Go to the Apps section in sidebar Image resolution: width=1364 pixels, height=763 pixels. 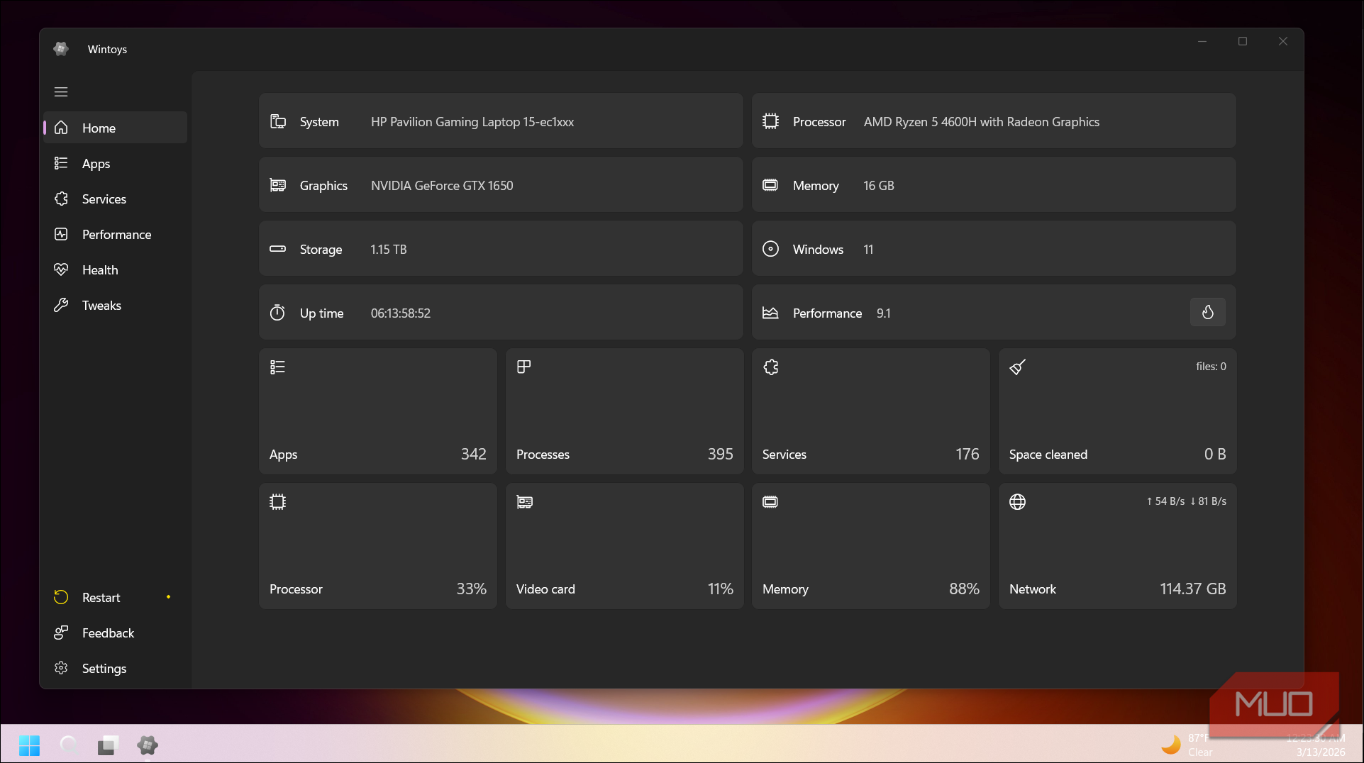click(x=115, y=163)
